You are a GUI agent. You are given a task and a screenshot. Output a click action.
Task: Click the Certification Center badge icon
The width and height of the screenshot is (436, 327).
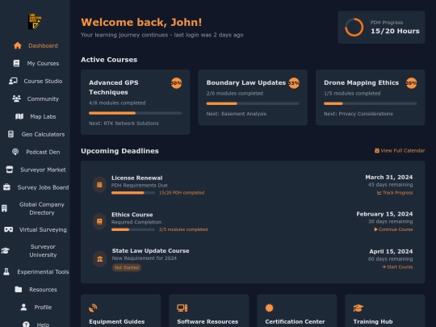click(269, 308)
